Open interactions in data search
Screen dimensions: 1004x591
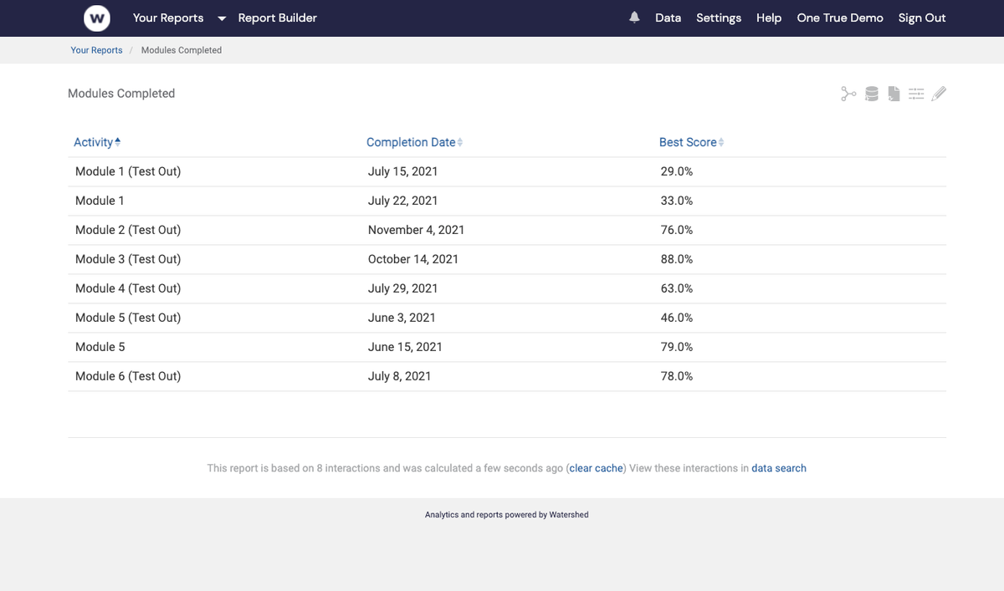779,468
